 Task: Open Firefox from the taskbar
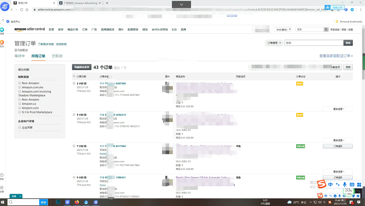77,202
